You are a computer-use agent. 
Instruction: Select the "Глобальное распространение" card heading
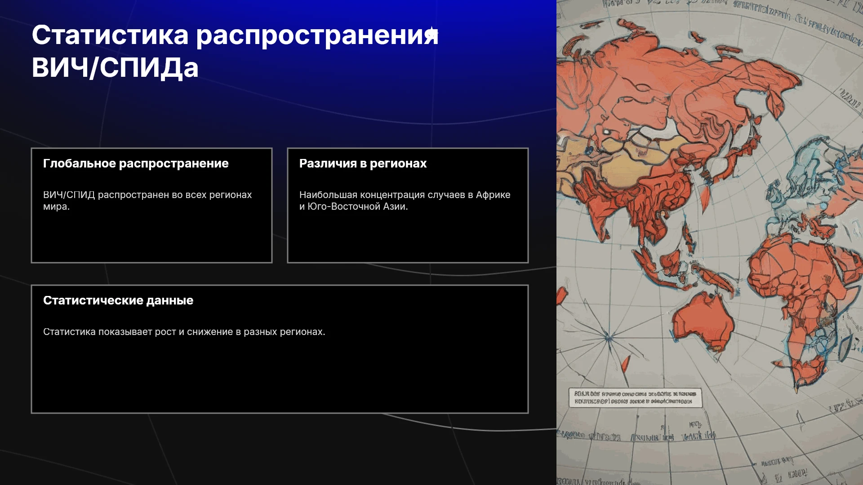(136, 163)
